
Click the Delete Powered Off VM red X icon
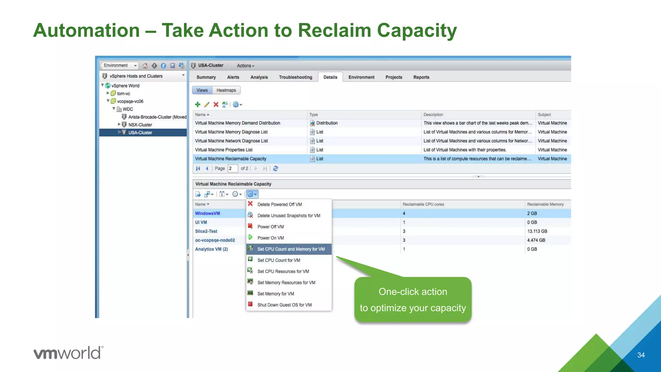pos(250,204)
